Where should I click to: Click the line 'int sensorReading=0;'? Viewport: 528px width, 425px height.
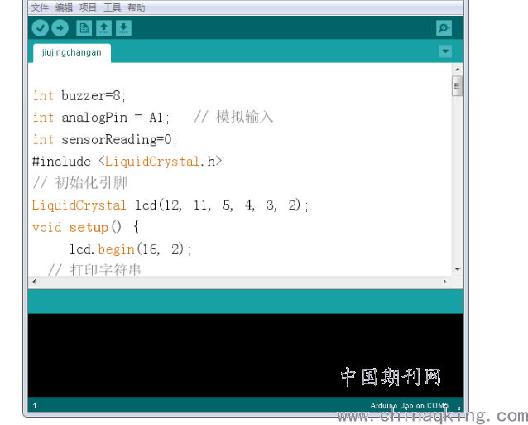105,140
